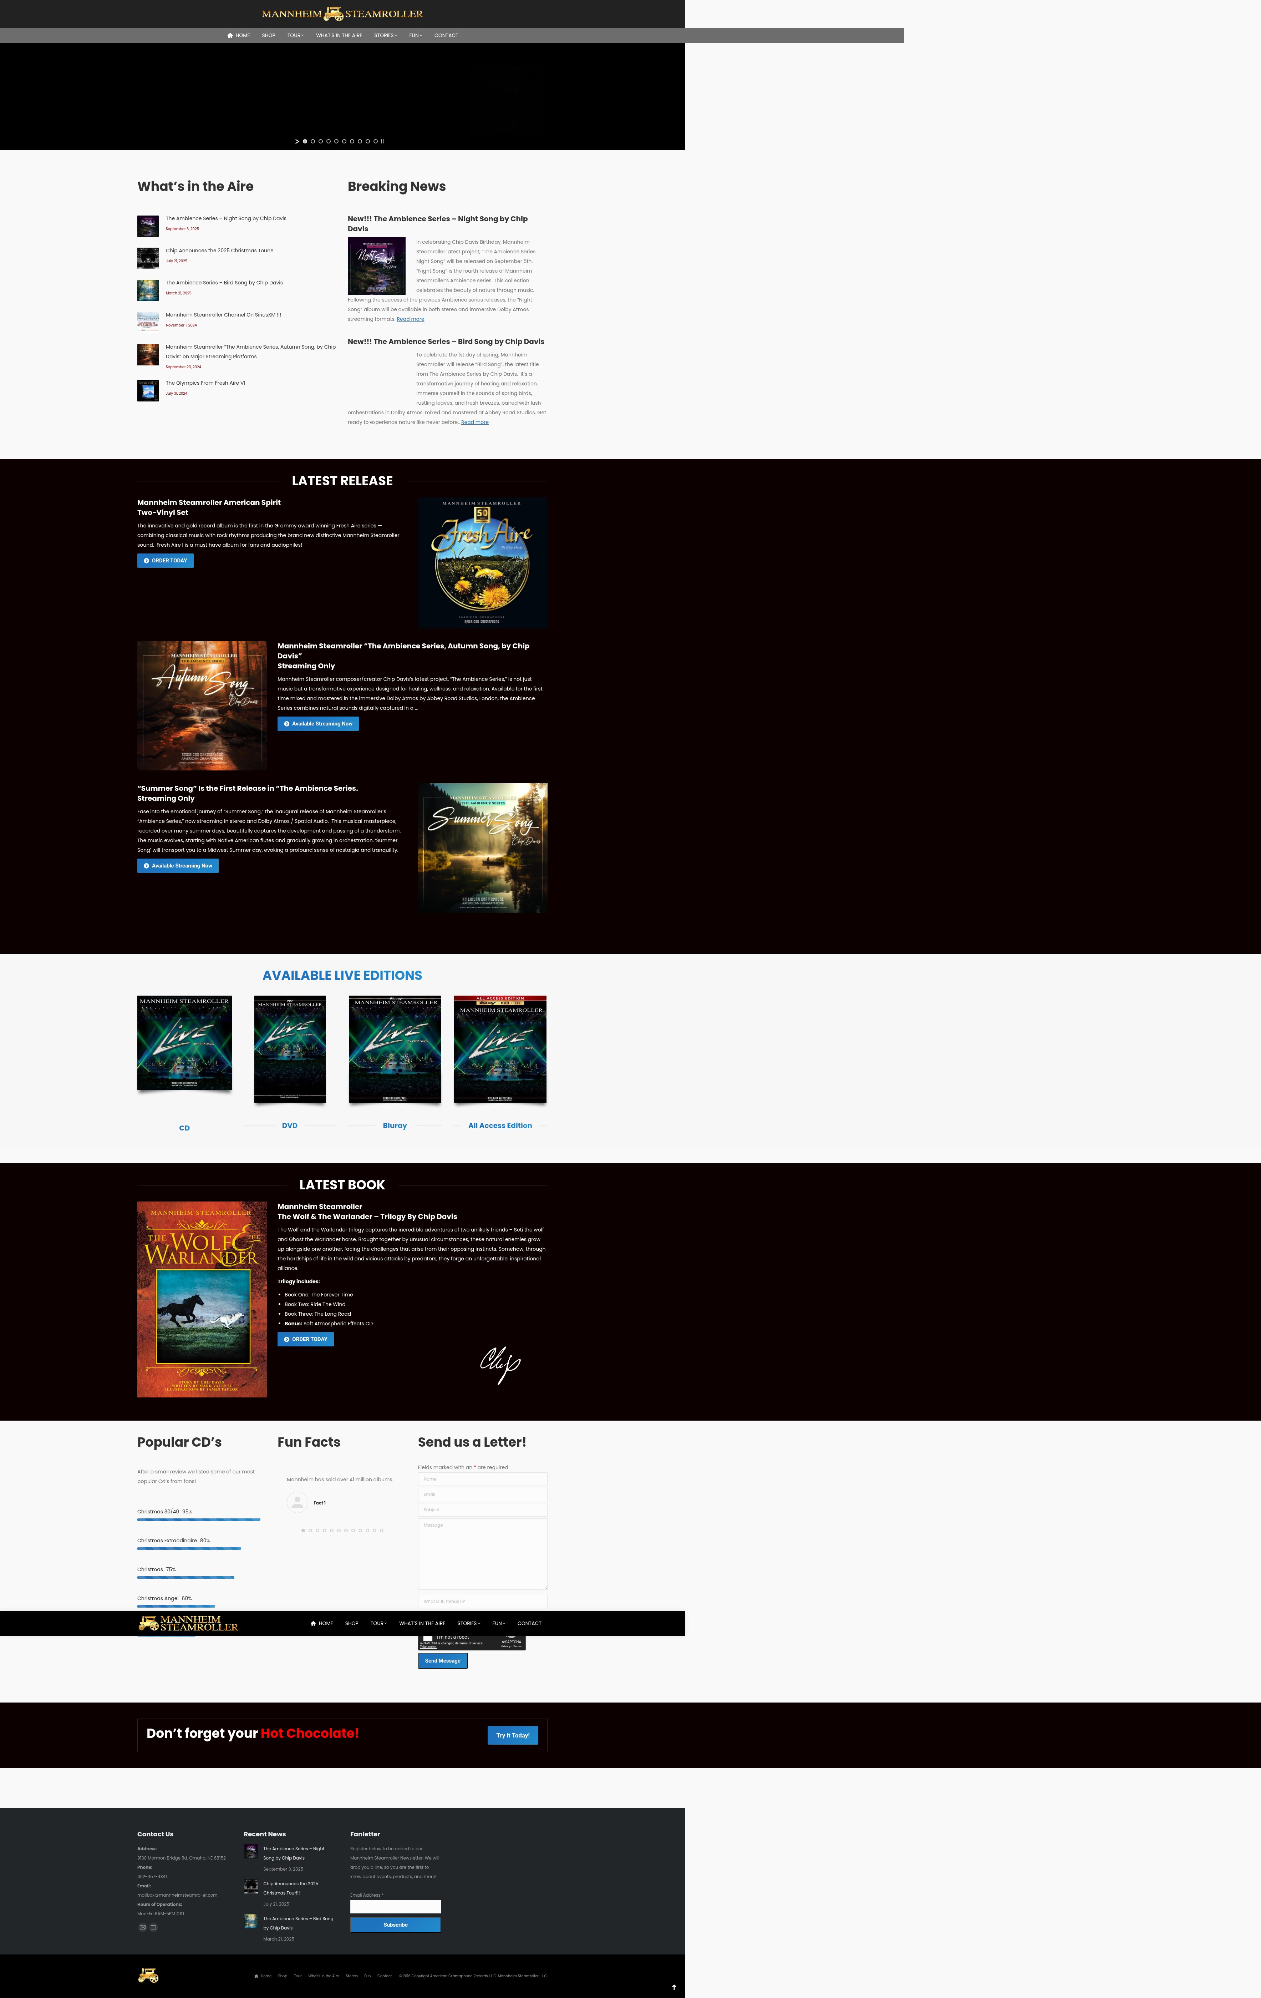The image size is (1261, 1998).
Task: Open SHOP in the sticky navigation bar
Action: (x=352, y=1623)
